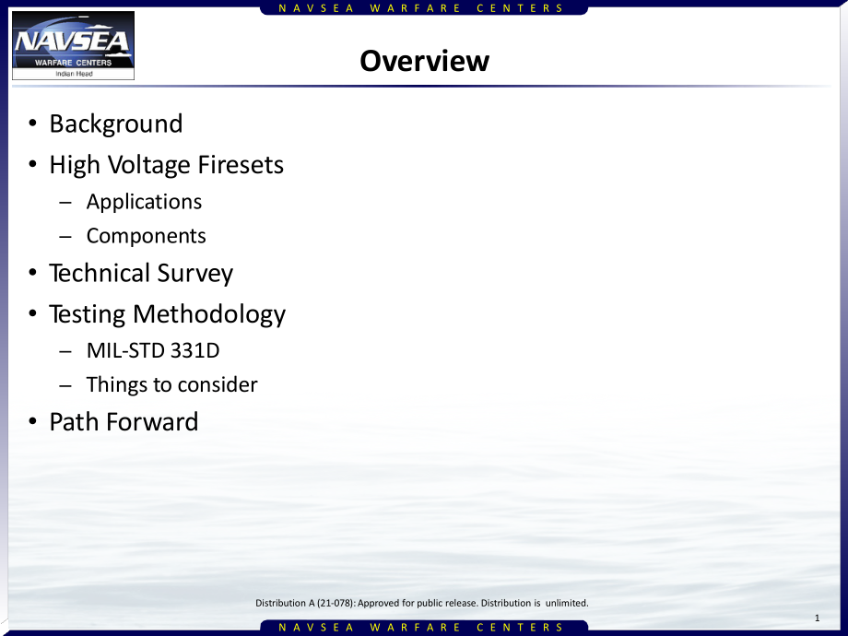Select the "MIL-STD 331D" sub-bullet
The width and height of the screenshot is (848, 636).
pyautogui.click(x=153, y=350)
